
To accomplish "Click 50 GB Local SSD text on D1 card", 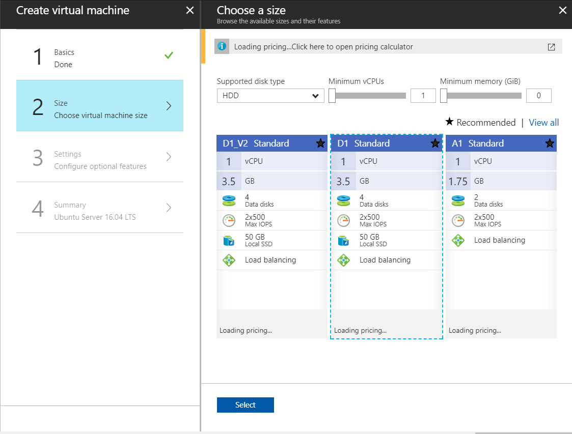I will pyautogui.click(x=373, y=240).
